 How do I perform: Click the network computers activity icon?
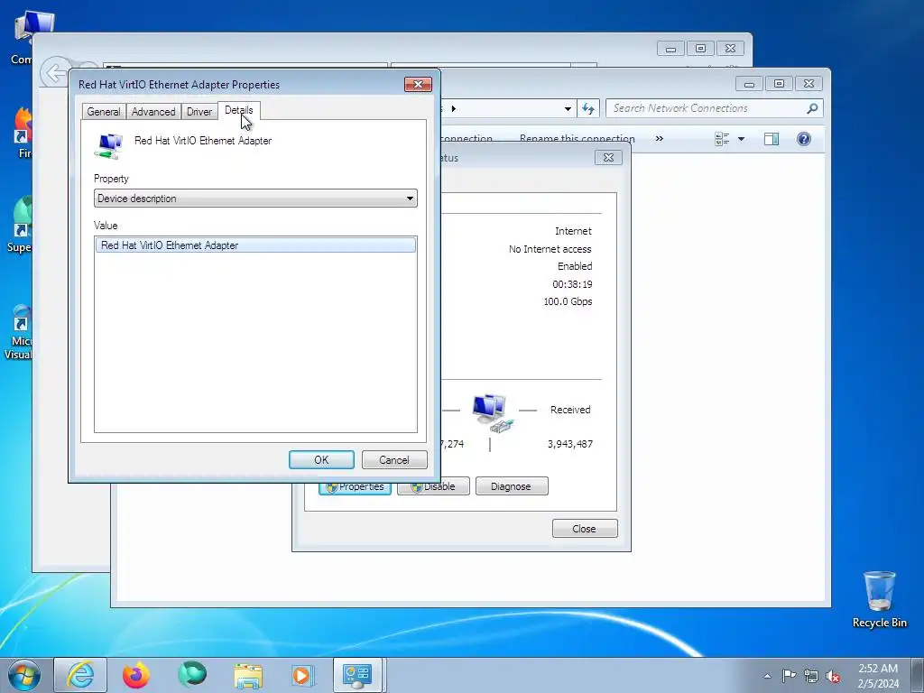[x=492, y=413]
